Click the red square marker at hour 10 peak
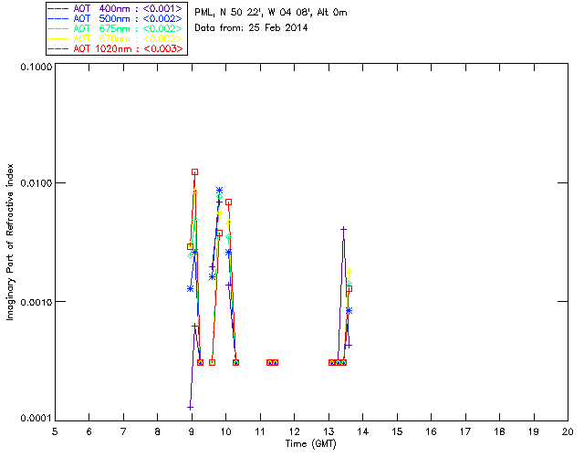Image resolution: width=584 pixels, height=467 pixels. pyautogui.click(x=229, y=202)
